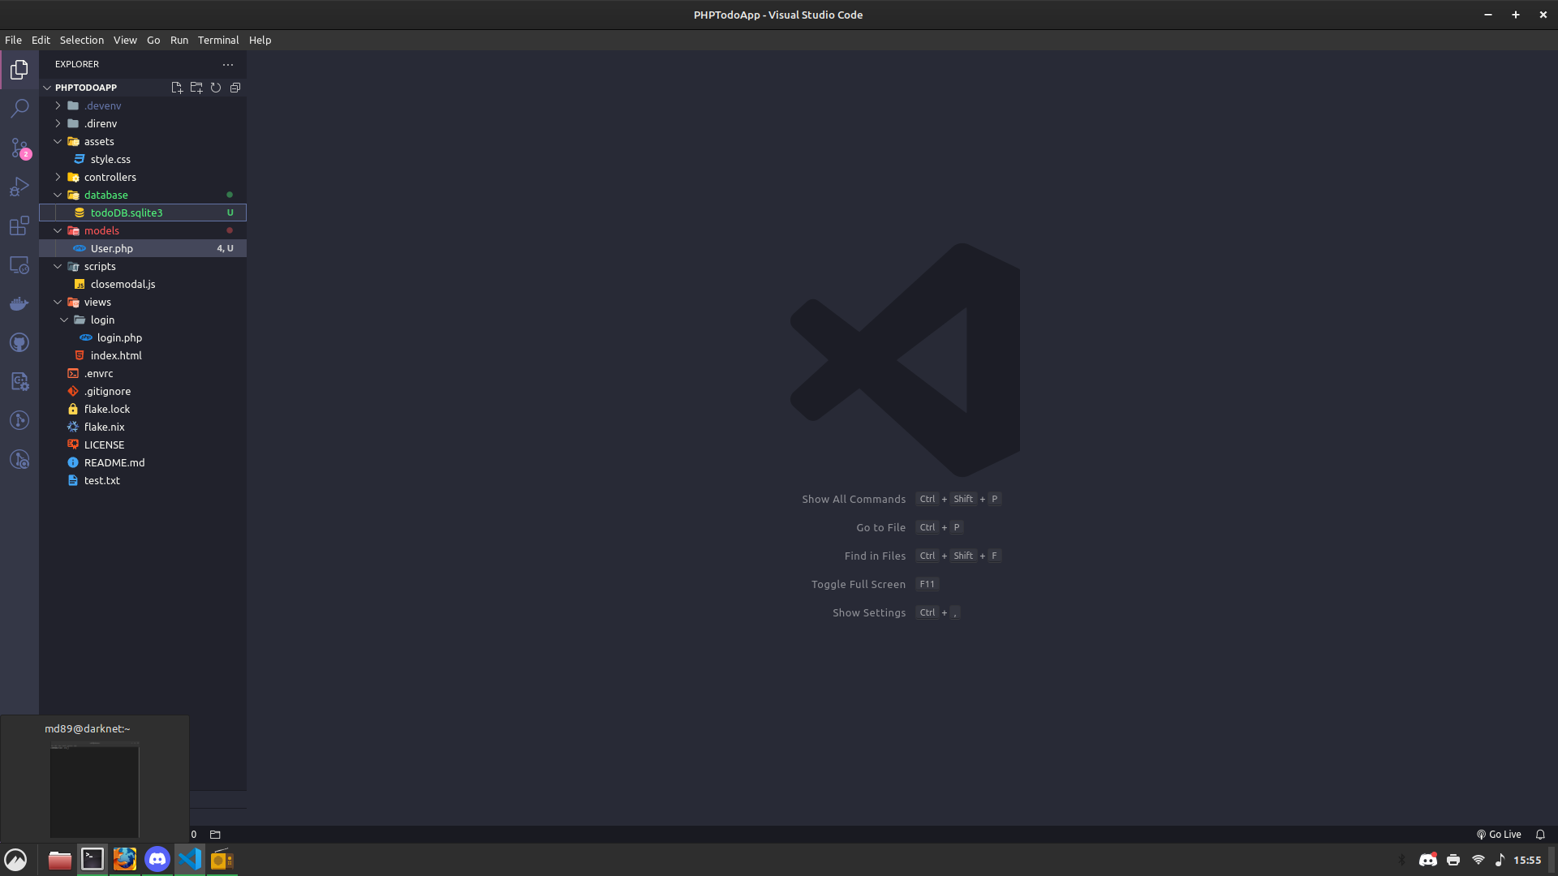Click the printer icon in system tray

[1453, 860]
